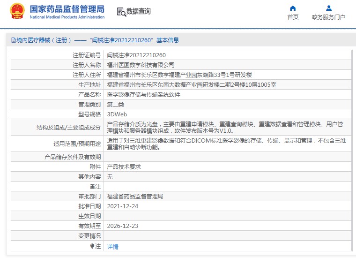
Task: Click the lightbulb icon beside 注
Action: pos(92,246)
